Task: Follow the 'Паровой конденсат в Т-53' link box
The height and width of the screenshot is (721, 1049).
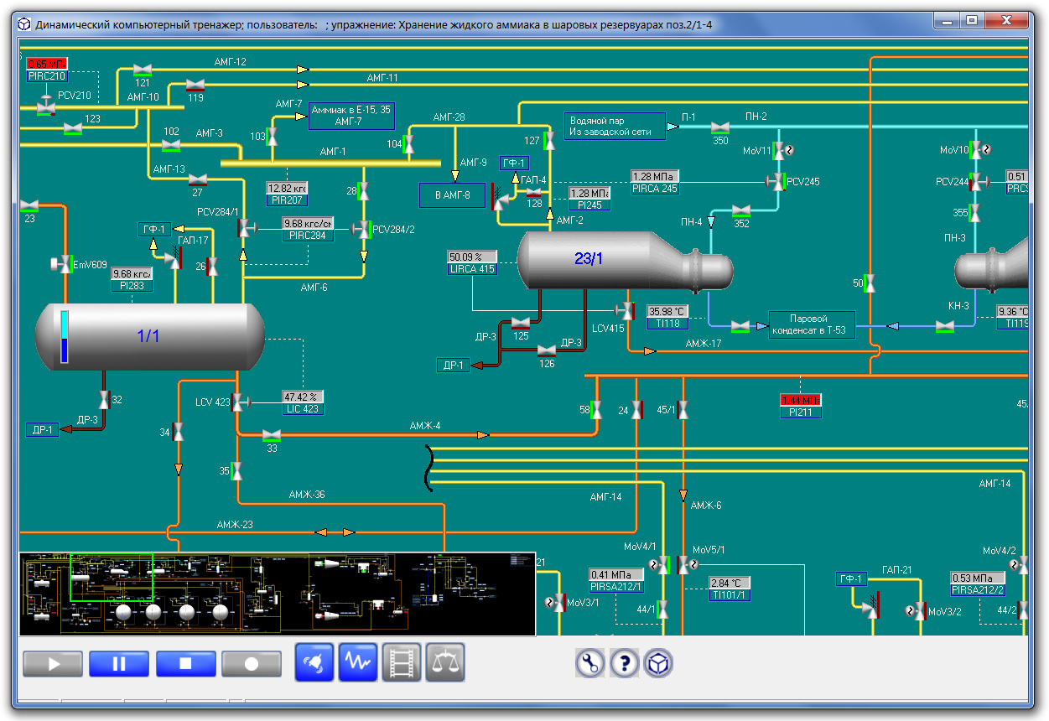Action: (812, 324)
